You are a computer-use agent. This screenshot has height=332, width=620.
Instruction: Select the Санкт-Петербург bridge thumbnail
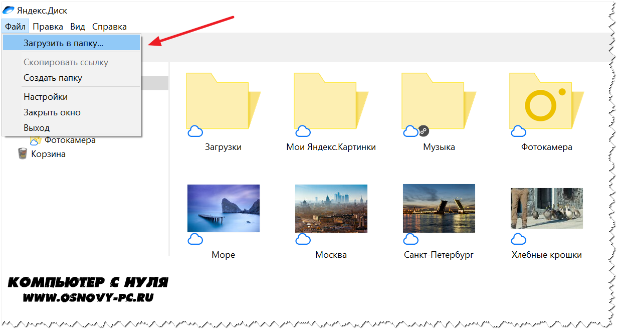click(x=439, y=208)
